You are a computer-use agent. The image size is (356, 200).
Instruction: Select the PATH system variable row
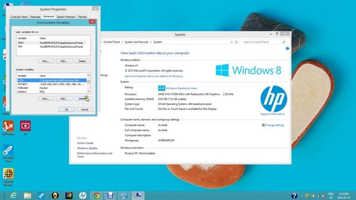point(52,80)
